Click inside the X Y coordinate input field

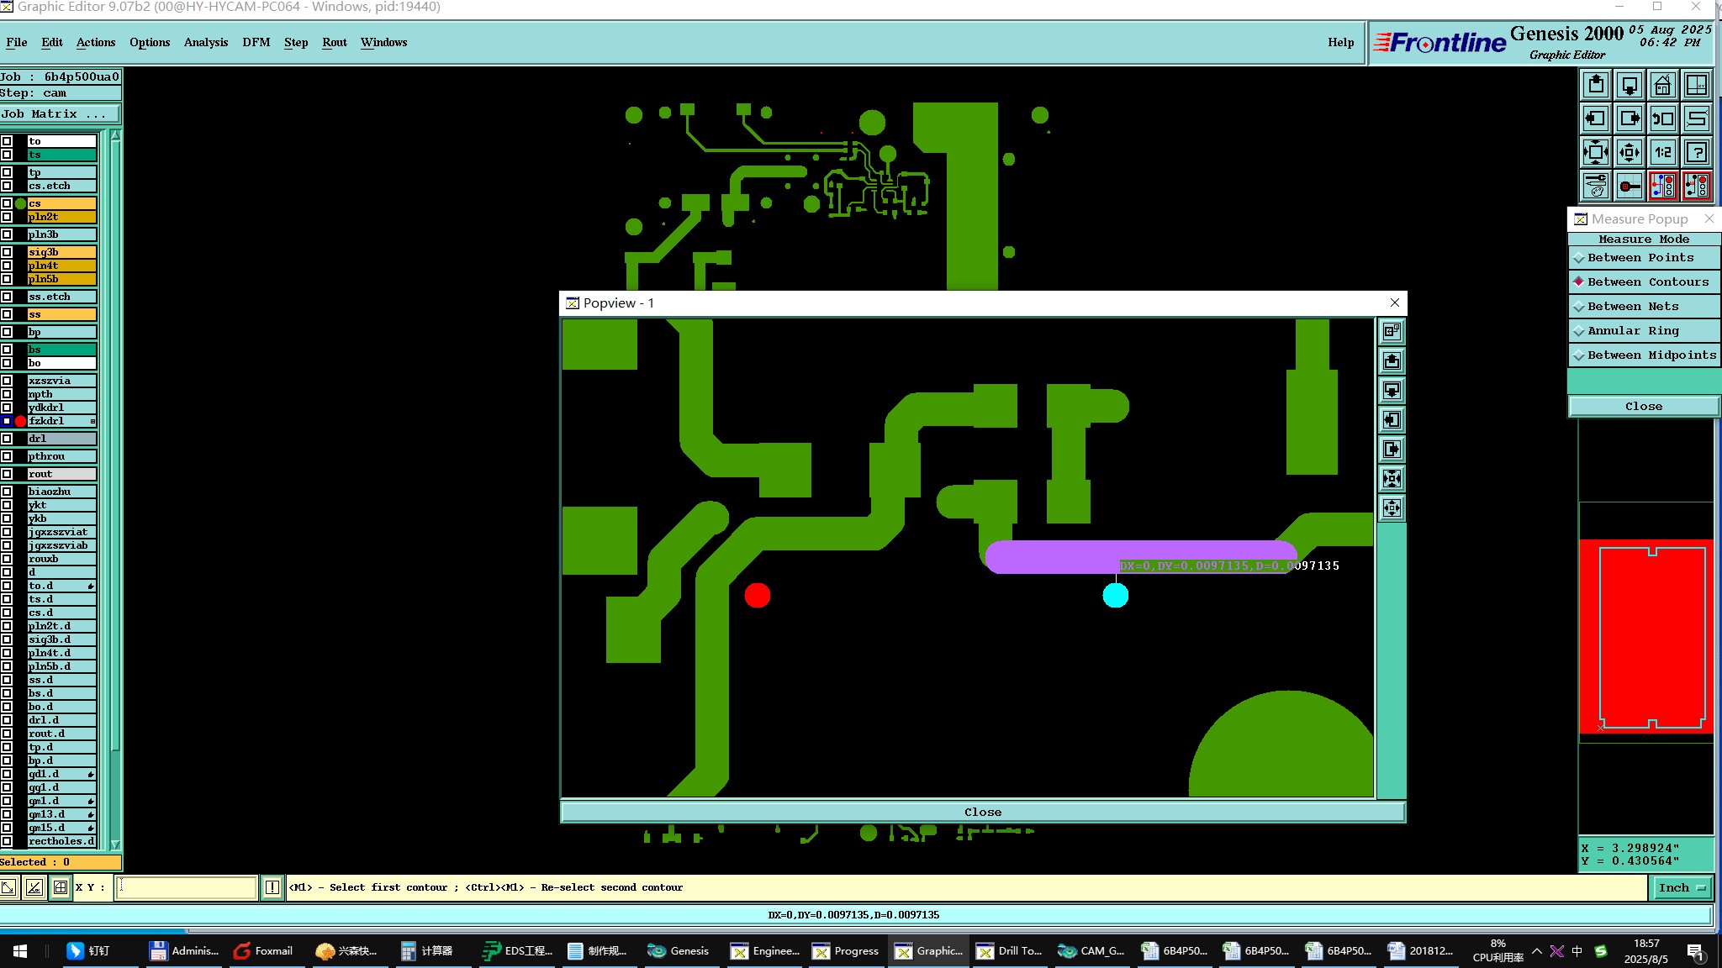tap(186, 887)
